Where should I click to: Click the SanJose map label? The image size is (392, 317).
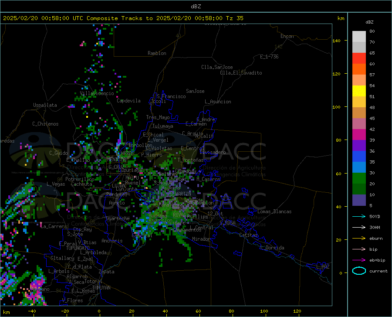pos(195,91)
